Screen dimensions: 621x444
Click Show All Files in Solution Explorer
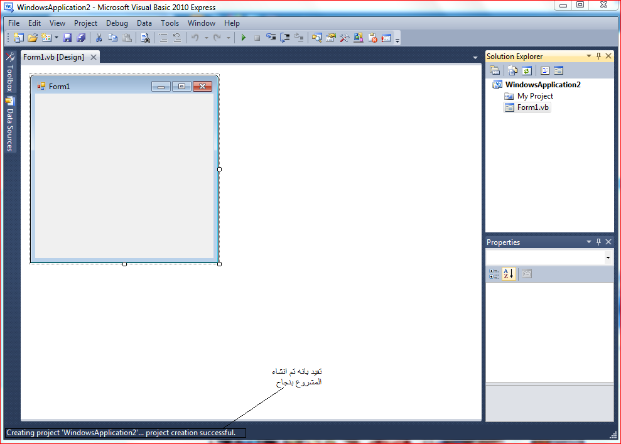(512, 70)
